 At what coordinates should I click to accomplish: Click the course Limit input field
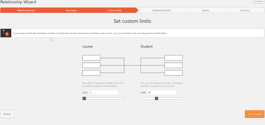pos(104,93)
